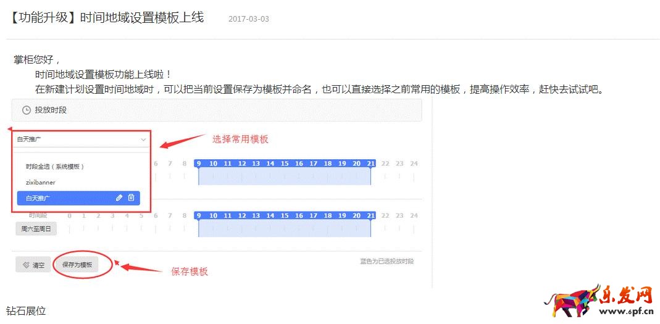
Task: Click hour 15 in the top timeline
Action: [285, 164]
